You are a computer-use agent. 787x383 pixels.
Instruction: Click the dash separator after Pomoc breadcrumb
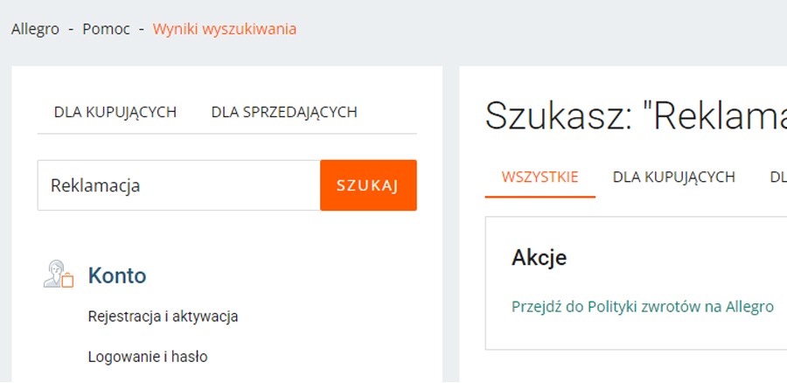(x=142, y=30)
